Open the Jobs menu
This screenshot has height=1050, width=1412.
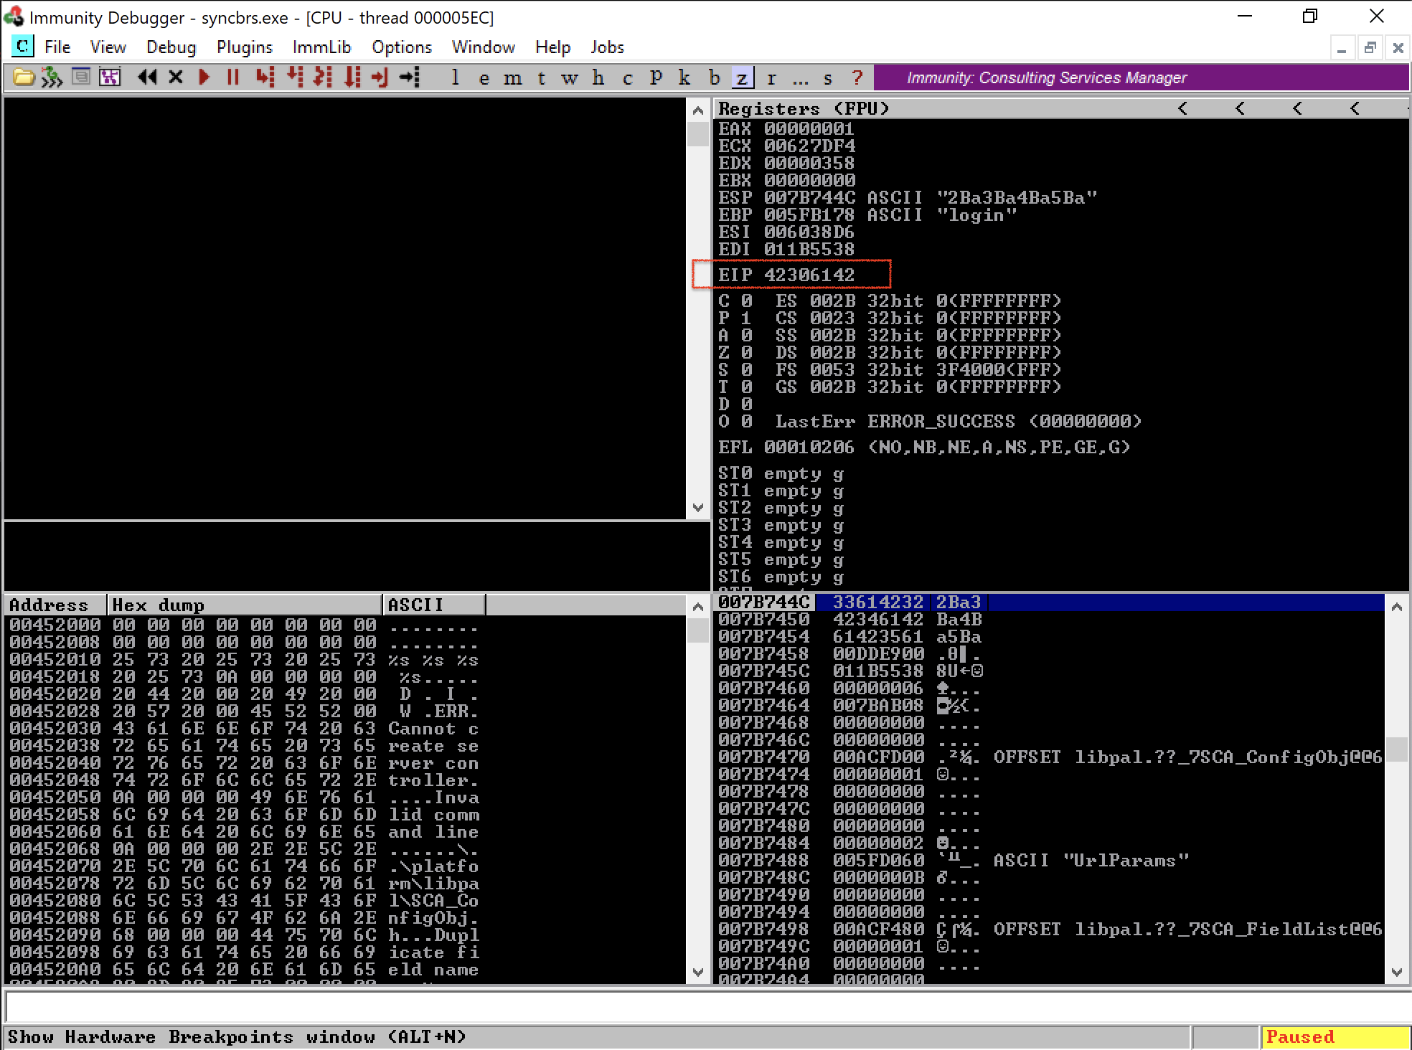pyautogui.click(x=608, y=47)
